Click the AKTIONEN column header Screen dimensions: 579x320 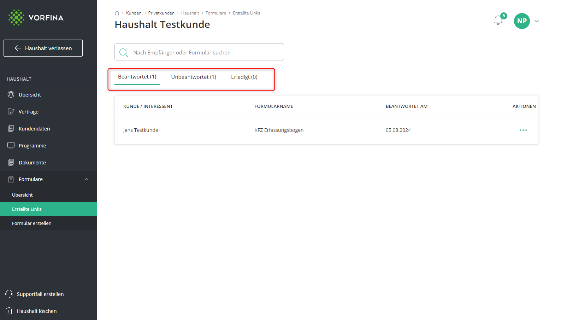click(524, 106)
